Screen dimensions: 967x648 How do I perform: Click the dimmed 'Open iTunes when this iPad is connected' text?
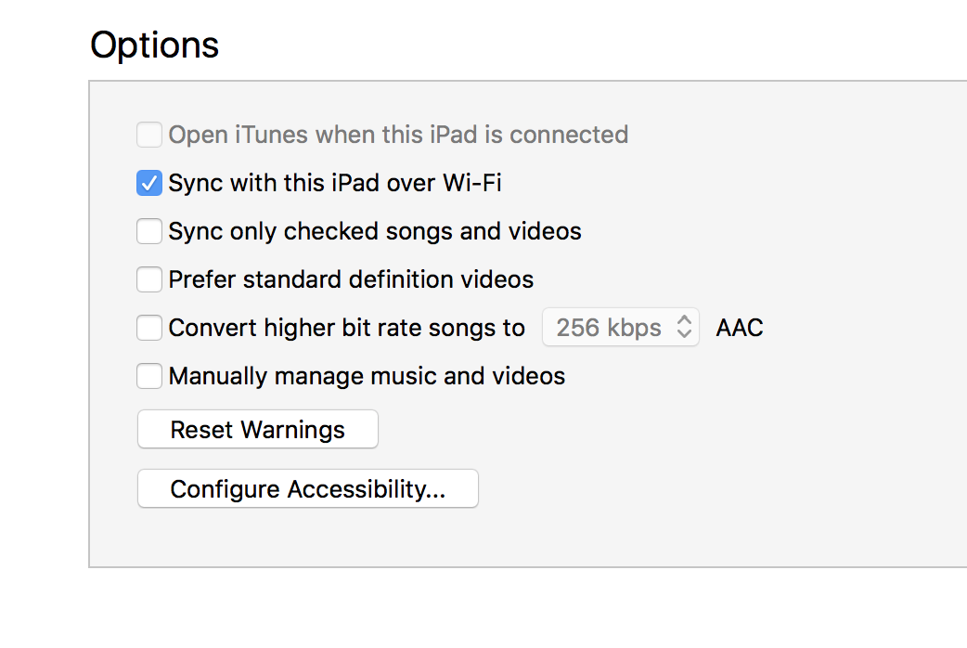(398, 135)
